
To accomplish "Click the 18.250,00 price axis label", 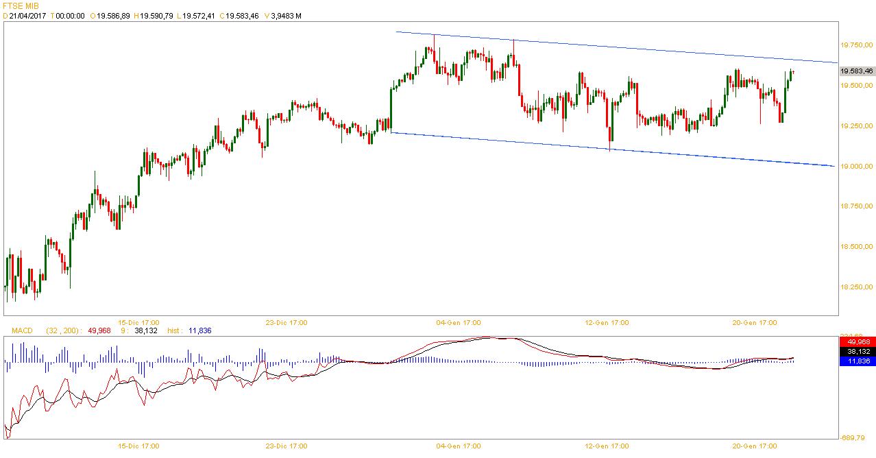I will coord(856,287).
